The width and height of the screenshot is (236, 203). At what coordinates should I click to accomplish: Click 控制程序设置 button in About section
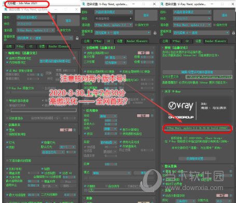coord(197,158)
